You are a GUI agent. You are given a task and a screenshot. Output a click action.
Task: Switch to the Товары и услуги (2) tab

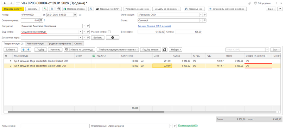click(x=13, y=44)
